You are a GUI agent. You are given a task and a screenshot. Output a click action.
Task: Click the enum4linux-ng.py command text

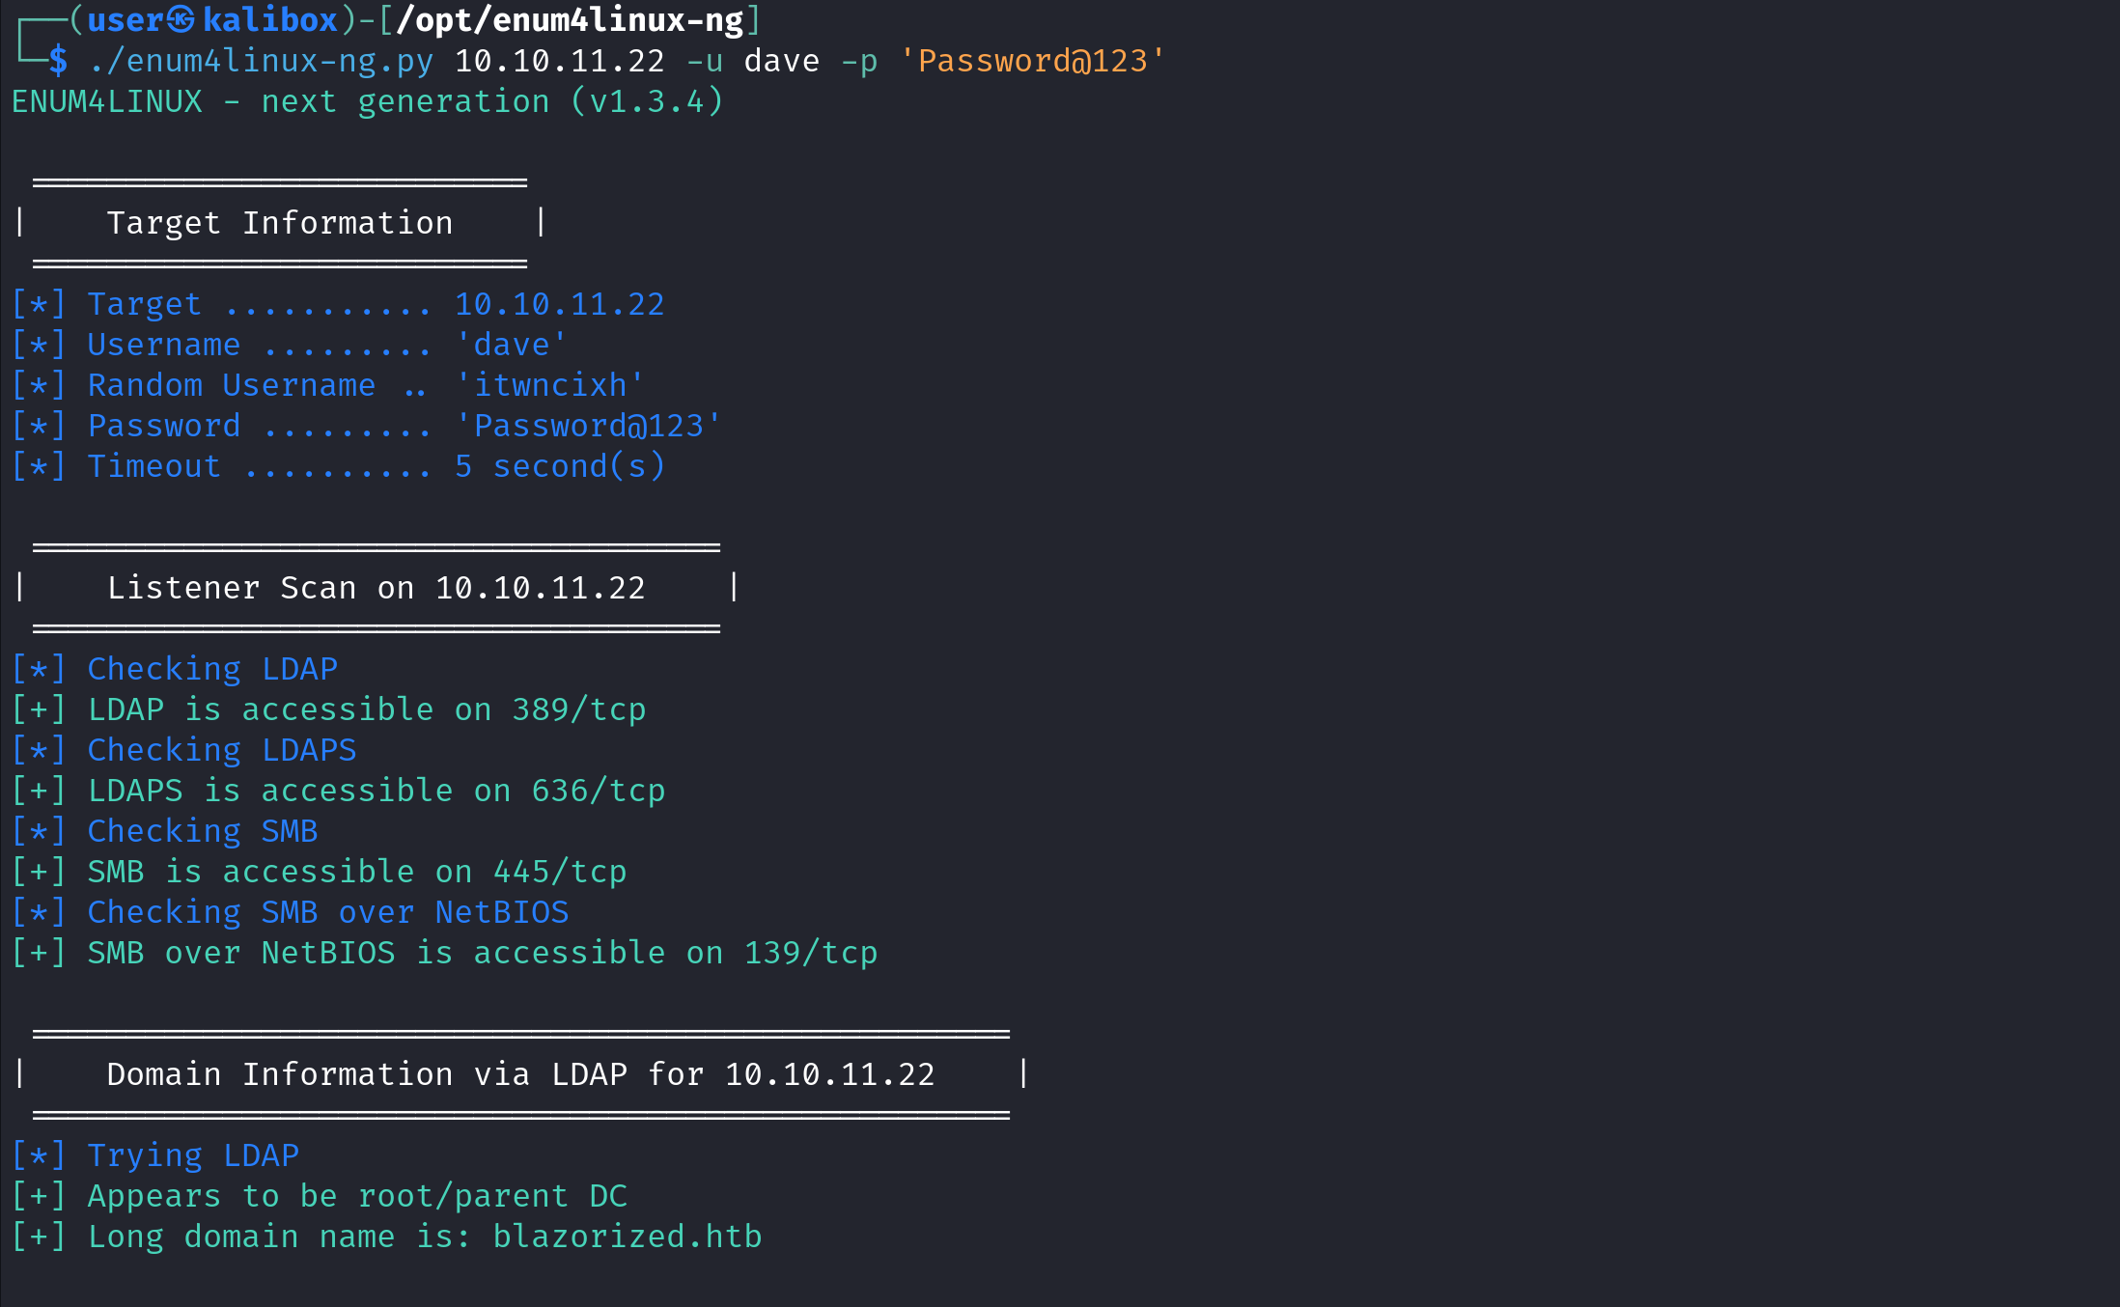click(x=261, y=61)
